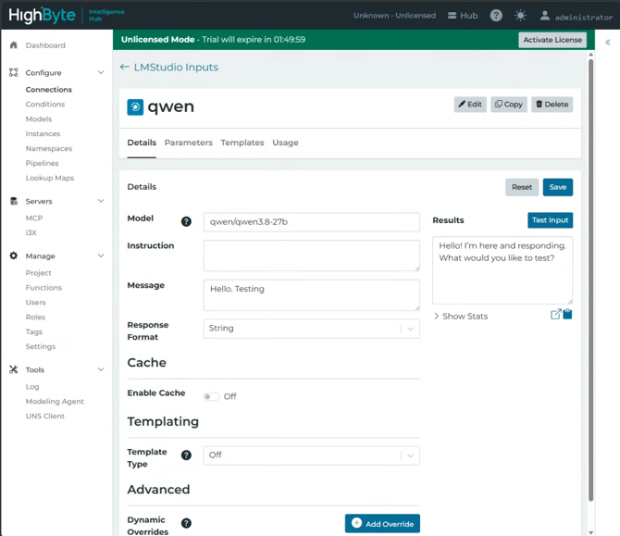Open the help question mark in header
This screenshot has height=536, width=620.
pyautogui.click(x=496, y=16)
